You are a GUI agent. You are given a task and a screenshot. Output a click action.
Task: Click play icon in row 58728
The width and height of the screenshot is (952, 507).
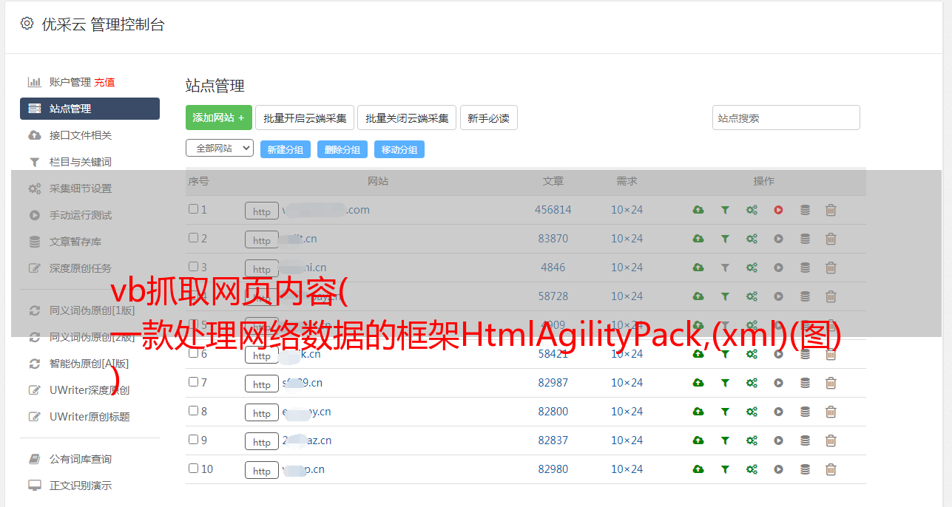point(778,296)
